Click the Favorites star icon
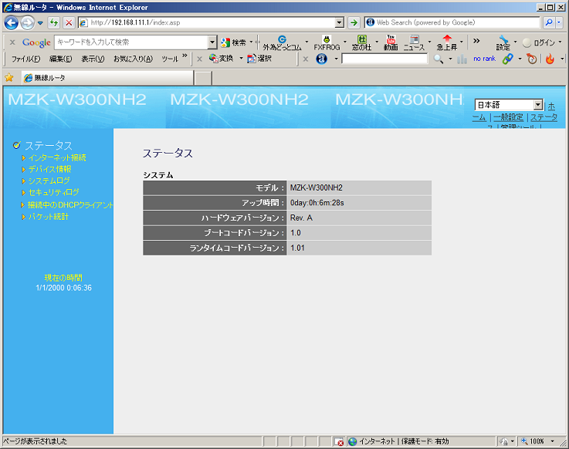Viewport: 569px width, 449px height. (x=9, y=78)
